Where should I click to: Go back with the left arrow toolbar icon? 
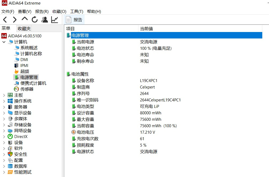5,20
